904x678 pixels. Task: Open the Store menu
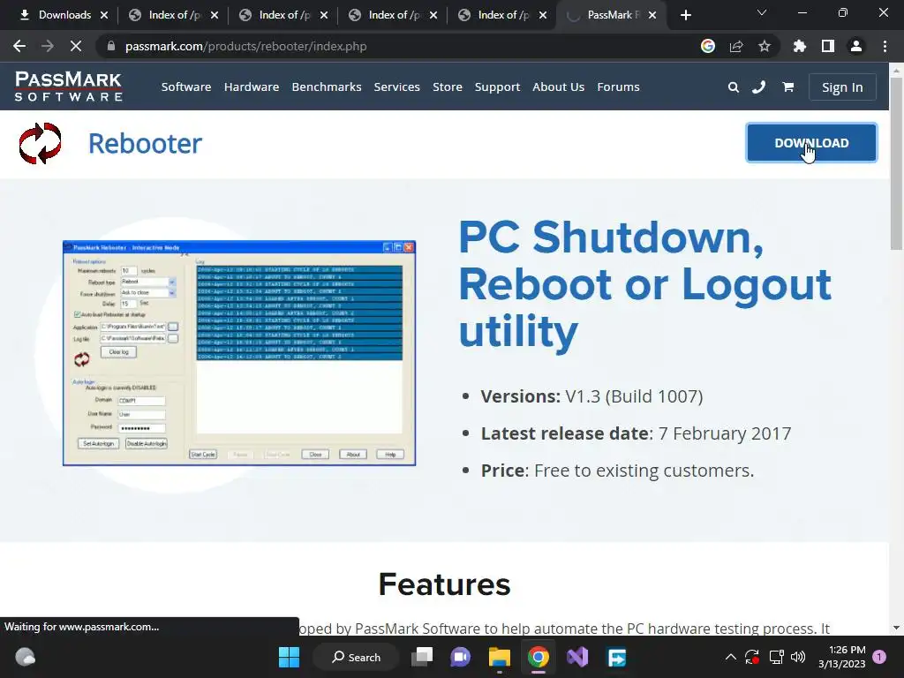point(448,87)
